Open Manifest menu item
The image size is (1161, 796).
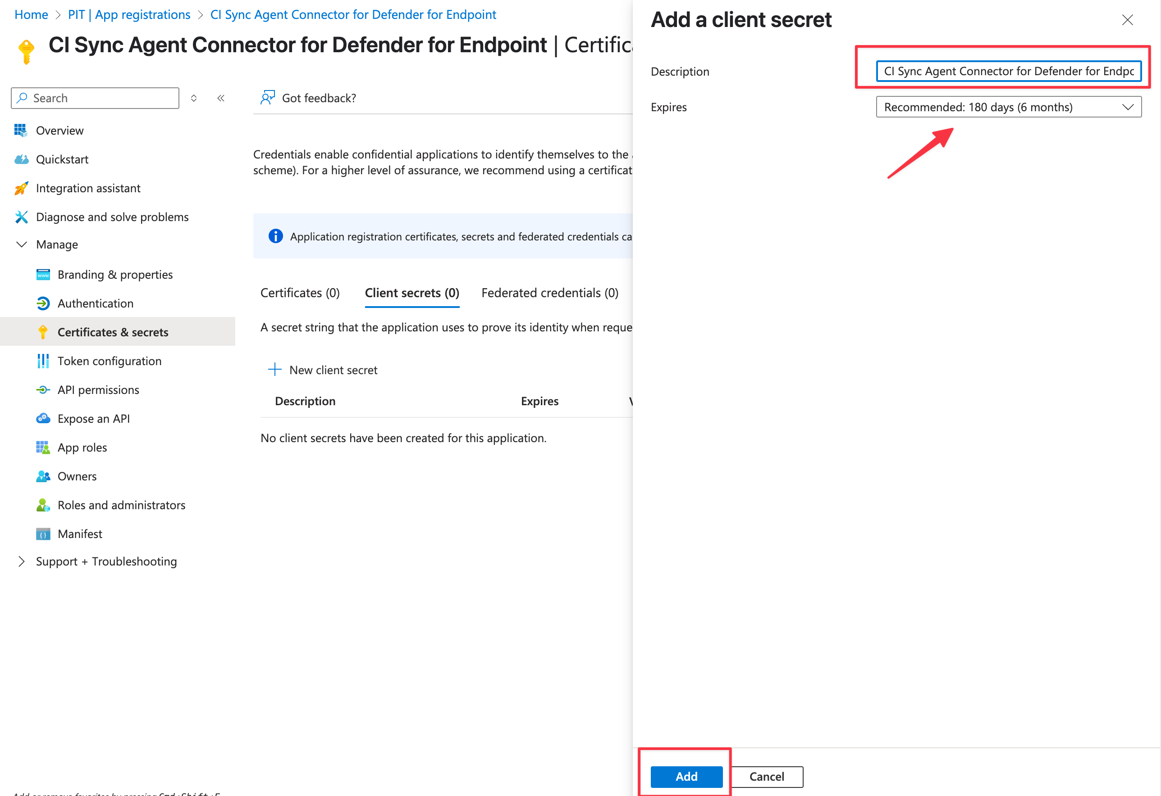tap(79, 534)
